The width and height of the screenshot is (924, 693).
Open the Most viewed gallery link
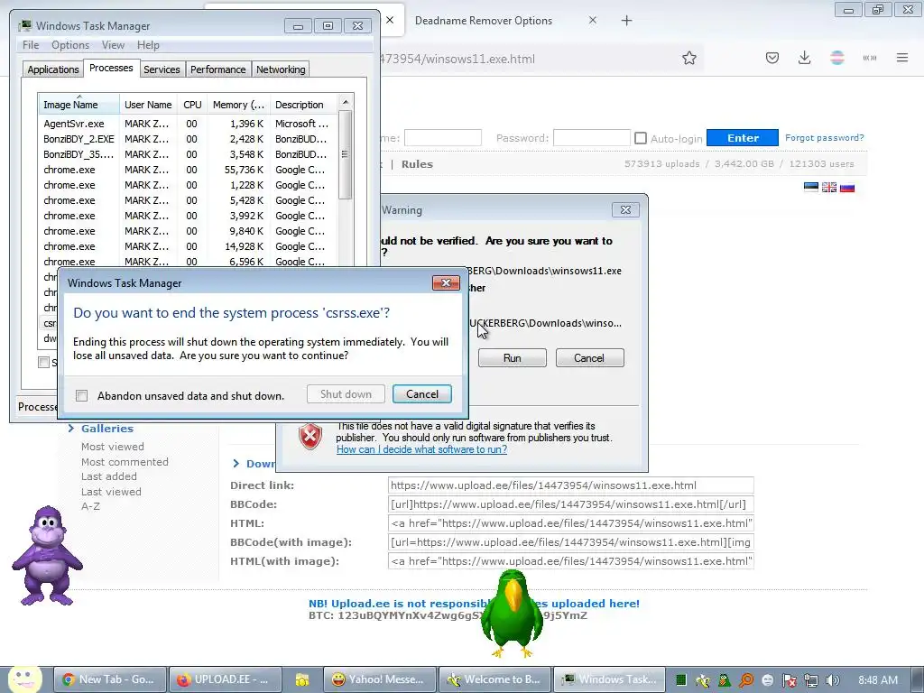[x=113, y=447]
